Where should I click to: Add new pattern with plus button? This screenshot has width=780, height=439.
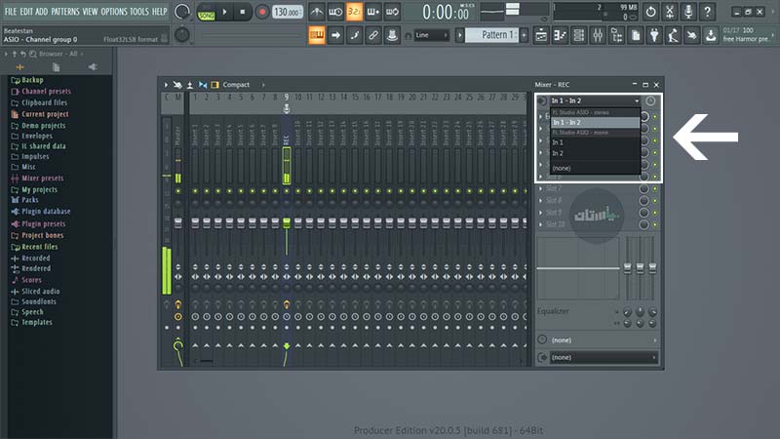(x=524, y=35)
